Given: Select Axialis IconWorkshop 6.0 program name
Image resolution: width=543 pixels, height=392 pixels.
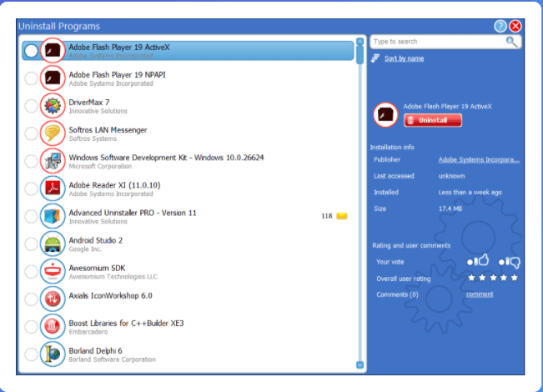Looking at the screenshot, I should [110, 295].
